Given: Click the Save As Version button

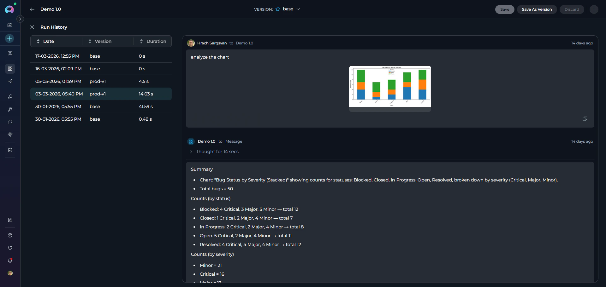Looking at the screenshot, I should tap(537, 9).
